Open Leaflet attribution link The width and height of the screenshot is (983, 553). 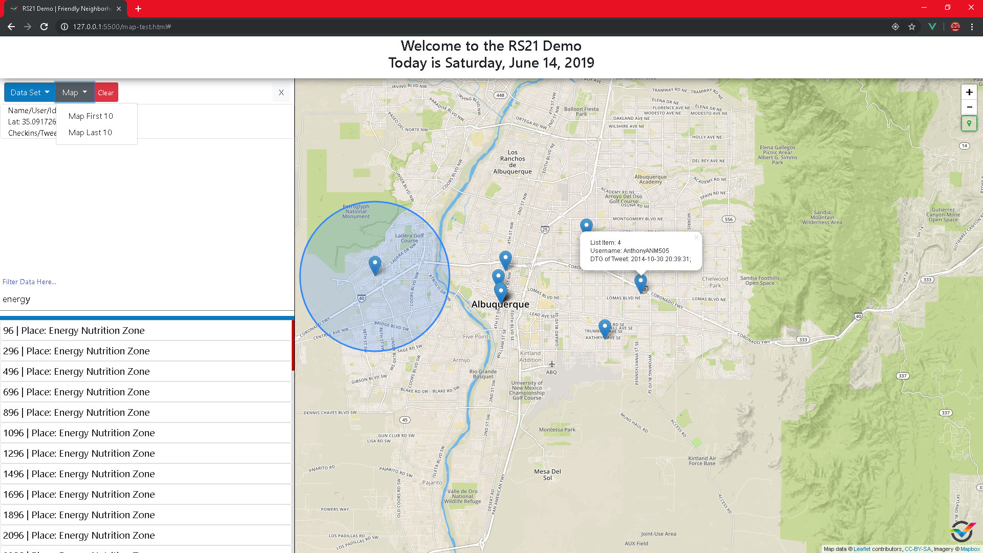(862, 549)
